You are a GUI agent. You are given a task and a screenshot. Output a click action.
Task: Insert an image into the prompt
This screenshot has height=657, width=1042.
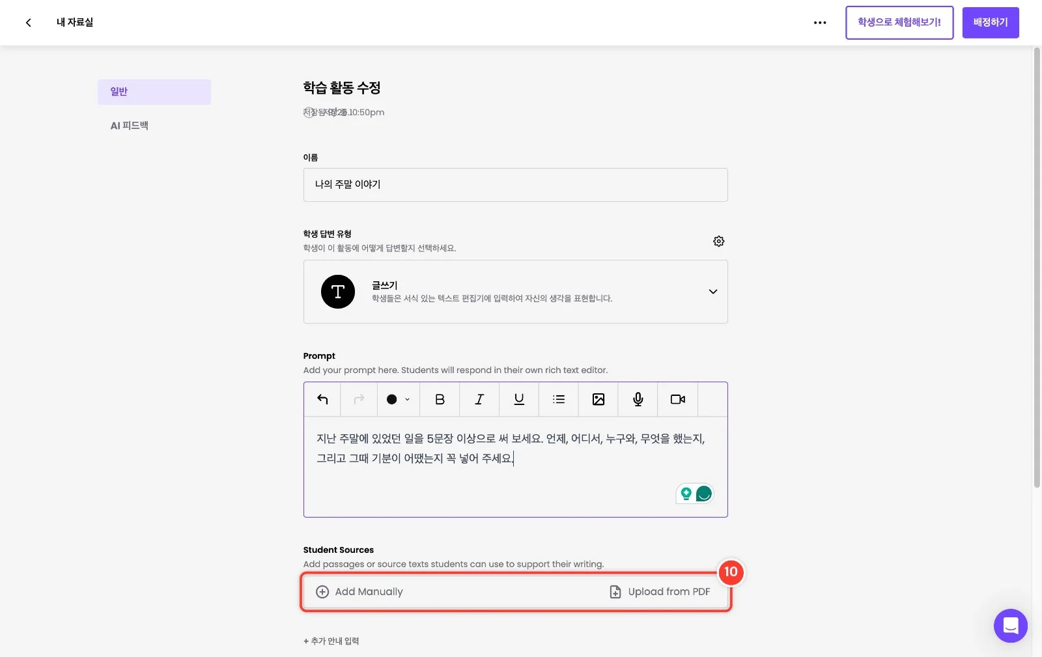coord(598,399)
